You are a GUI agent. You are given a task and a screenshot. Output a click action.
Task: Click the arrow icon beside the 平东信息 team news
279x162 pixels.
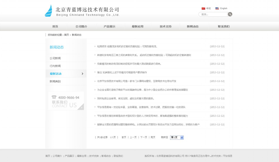point(94,107)
